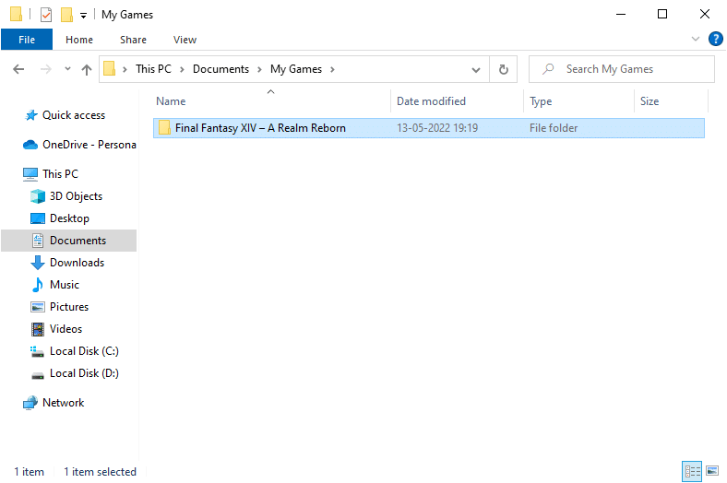This screenshot has width=727, height=483.
Task: Expand or minimize the ribbon chevron
Action: click(x=696, y=40)
